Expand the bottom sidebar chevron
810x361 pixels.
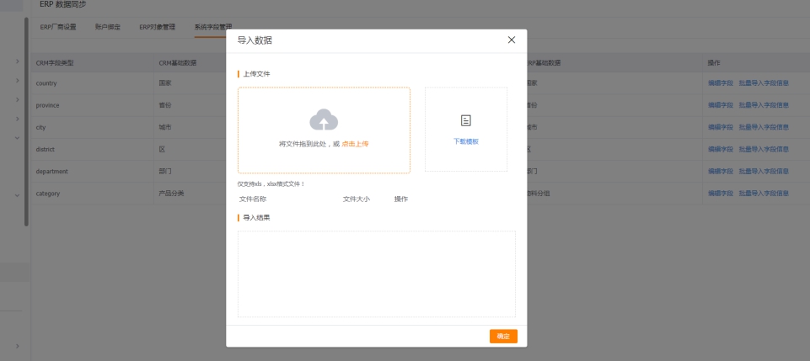[x=17, y=346]
